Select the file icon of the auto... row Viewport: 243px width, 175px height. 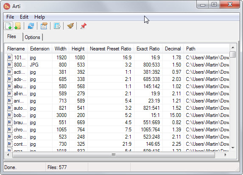coord(10,108)
